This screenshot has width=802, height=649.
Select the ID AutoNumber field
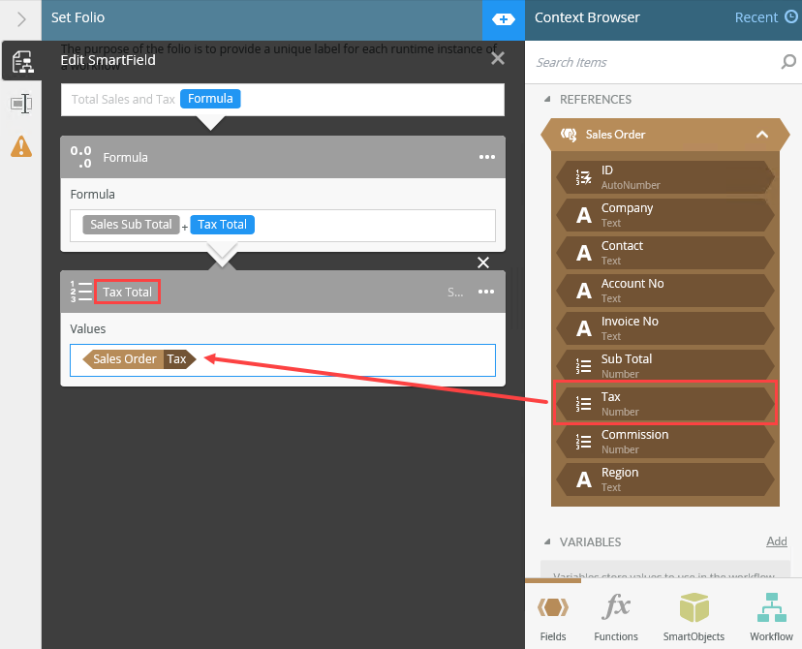click(x=664, y=177)
